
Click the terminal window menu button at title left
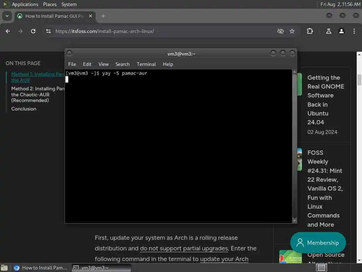69,53
